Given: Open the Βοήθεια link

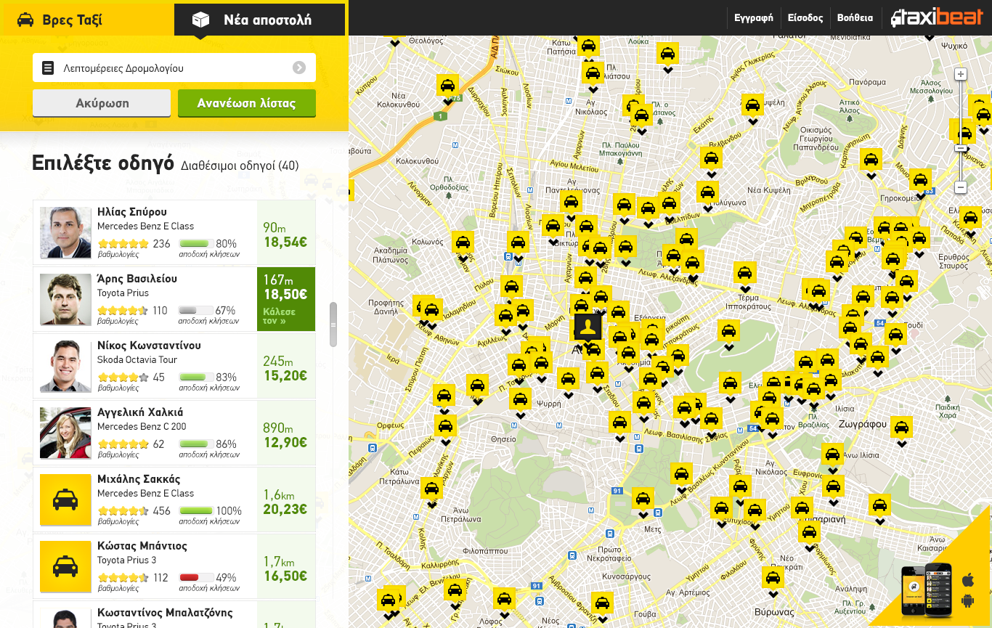Looking at the screenshot, I should click(x=855, y=17).
